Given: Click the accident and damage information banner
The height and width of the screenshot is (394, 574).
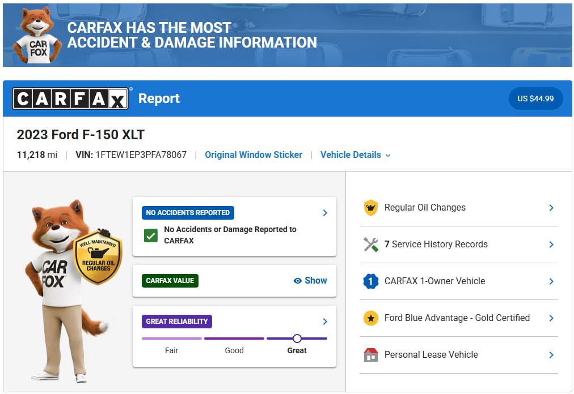Looking at the screenshot, I should [288, 35].
